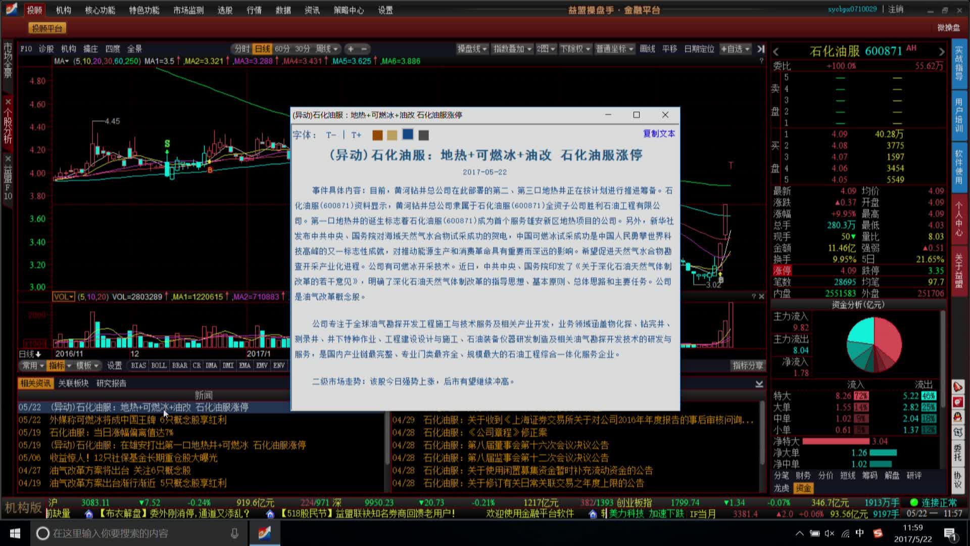Image resolution: width=970 pixels, height=546 pixels.
Task: Click 复制文本 copy text link
Action: tap(659, 133)
